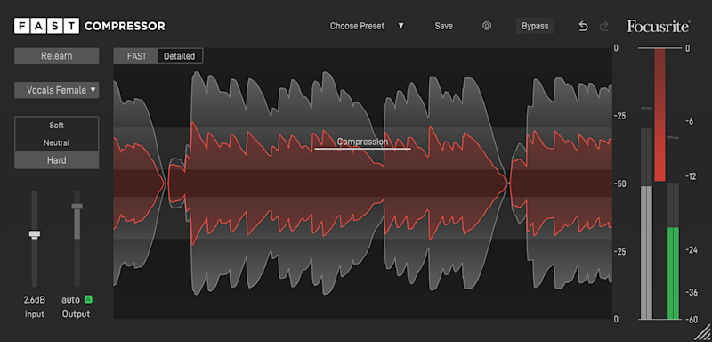712x342 pixels.
Task: Click the preset dropdown arrow
Action: (x=401, y=26)
